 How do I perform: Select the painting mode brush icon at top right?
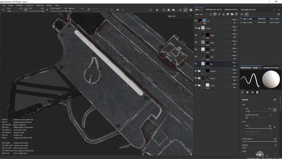click(185, 10)
